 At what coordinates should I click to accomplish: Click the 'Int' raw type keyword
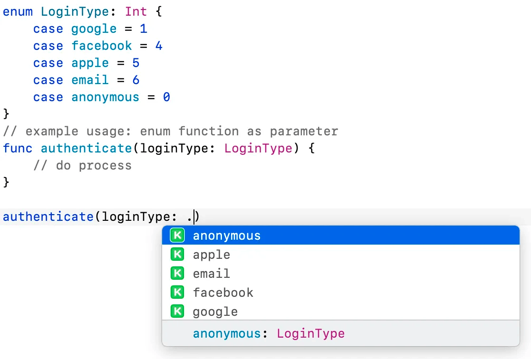coord(136,11)
